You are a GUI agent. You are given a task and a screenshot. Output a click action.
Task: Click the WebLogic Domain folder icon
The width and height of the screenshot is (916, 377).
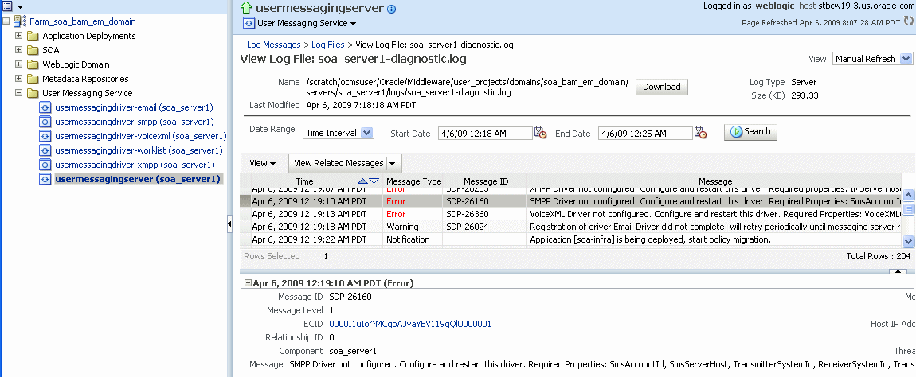tap(33, 64)
